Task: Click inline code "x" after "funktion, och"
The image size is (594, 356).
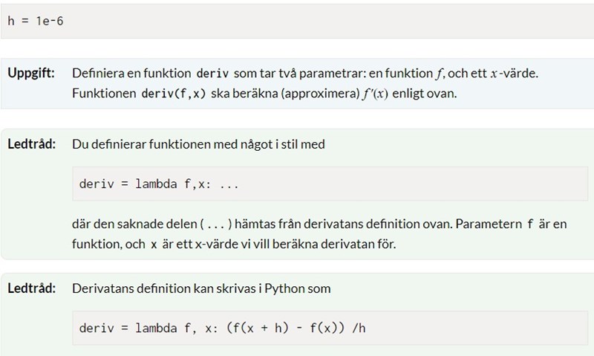Action: tap(154, 244)
